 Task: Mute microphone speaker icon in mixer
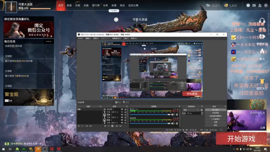[x=173, y=115]
